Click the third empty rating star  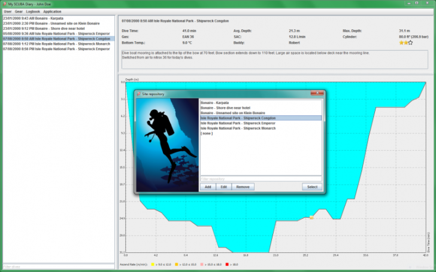pyautogui.click(x=410, y=43)
